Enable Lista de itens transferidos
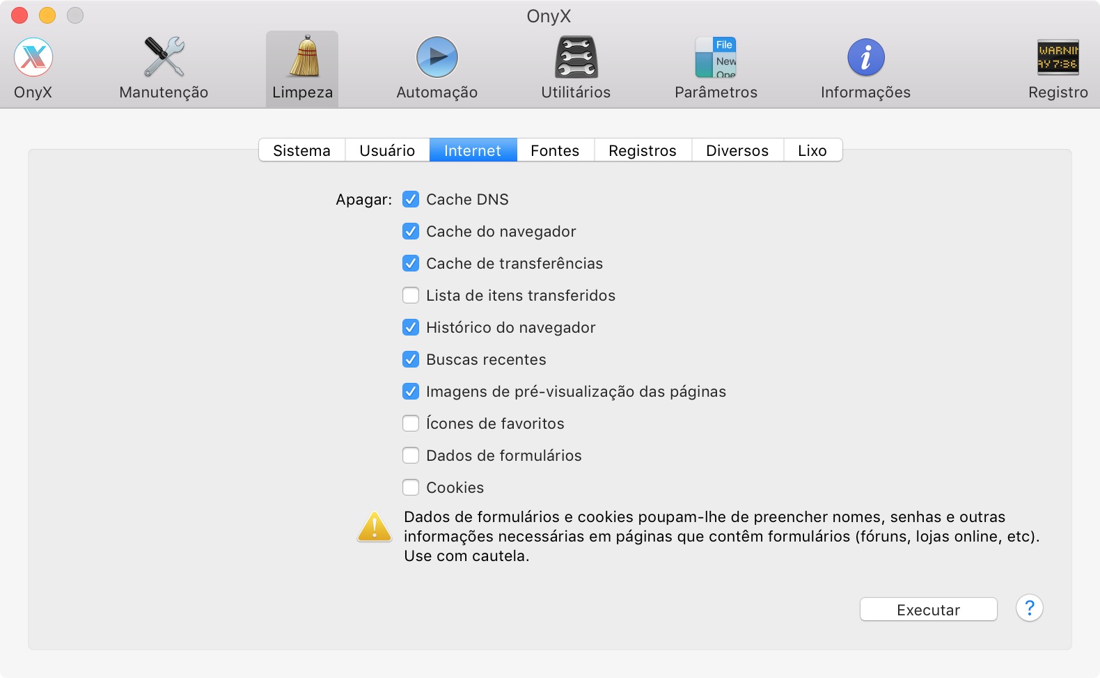The height and width of the screenshot is (678, 1100). (x=411, y=295)
